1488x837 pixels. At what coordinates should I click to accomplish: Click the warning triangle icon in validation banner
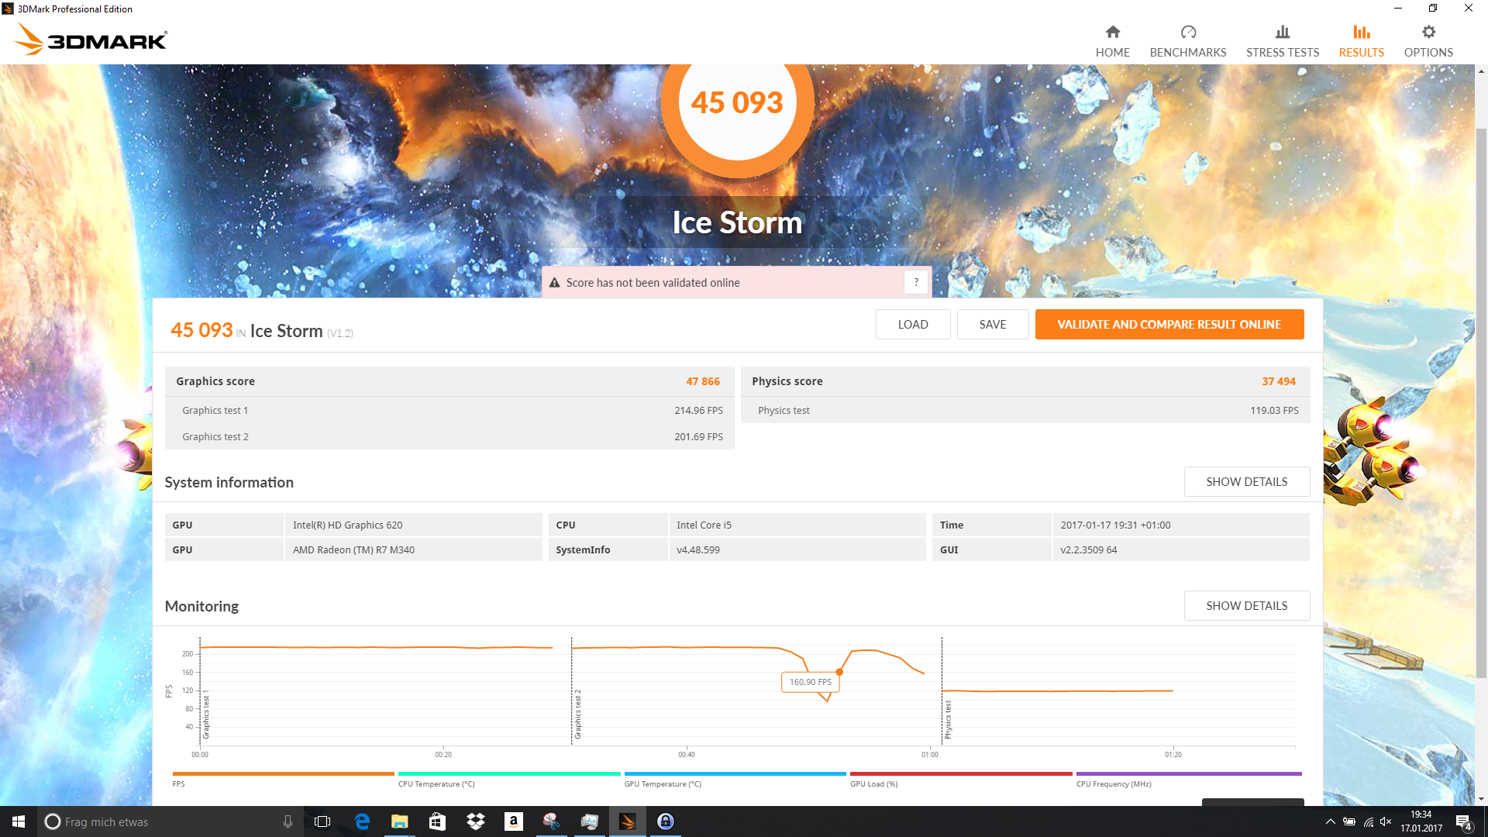(x=554, y=283)
